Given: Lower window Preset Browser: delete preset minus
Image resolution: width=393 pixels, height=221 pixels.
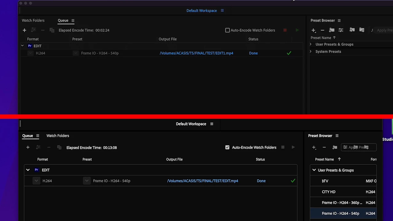Looking at the screenshot, I should pyautogui.click(x=324, y=147).
